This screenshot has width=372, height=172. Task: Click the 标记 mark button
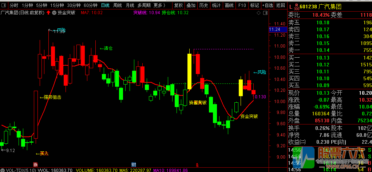pos(254,5)
